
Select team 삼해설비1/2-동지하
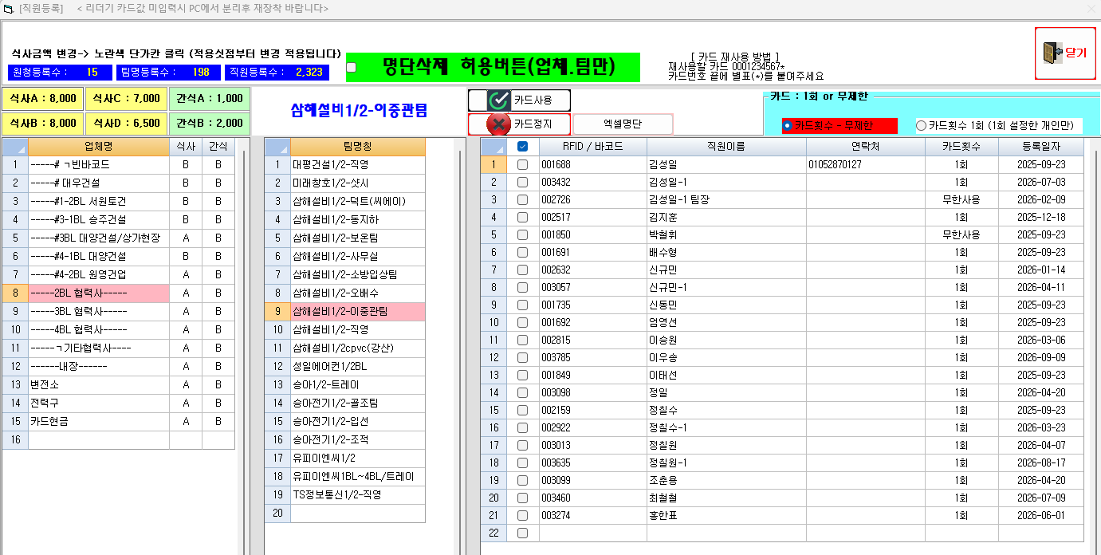[x=357, y=219]
